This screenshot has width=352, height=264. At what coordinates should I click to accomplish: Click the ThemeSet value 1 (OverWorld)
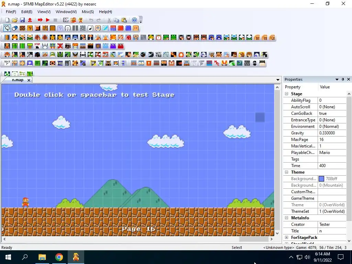tap(332, 211)
